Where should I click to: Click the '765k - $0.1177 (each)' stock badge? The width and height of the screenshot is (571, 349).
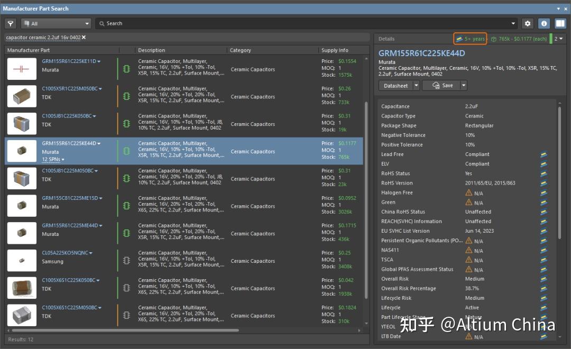pos(520,39)
